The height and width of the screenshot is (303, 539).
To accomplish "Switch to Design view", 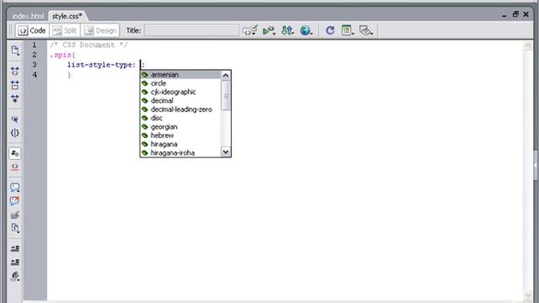I will pos(100,30).
